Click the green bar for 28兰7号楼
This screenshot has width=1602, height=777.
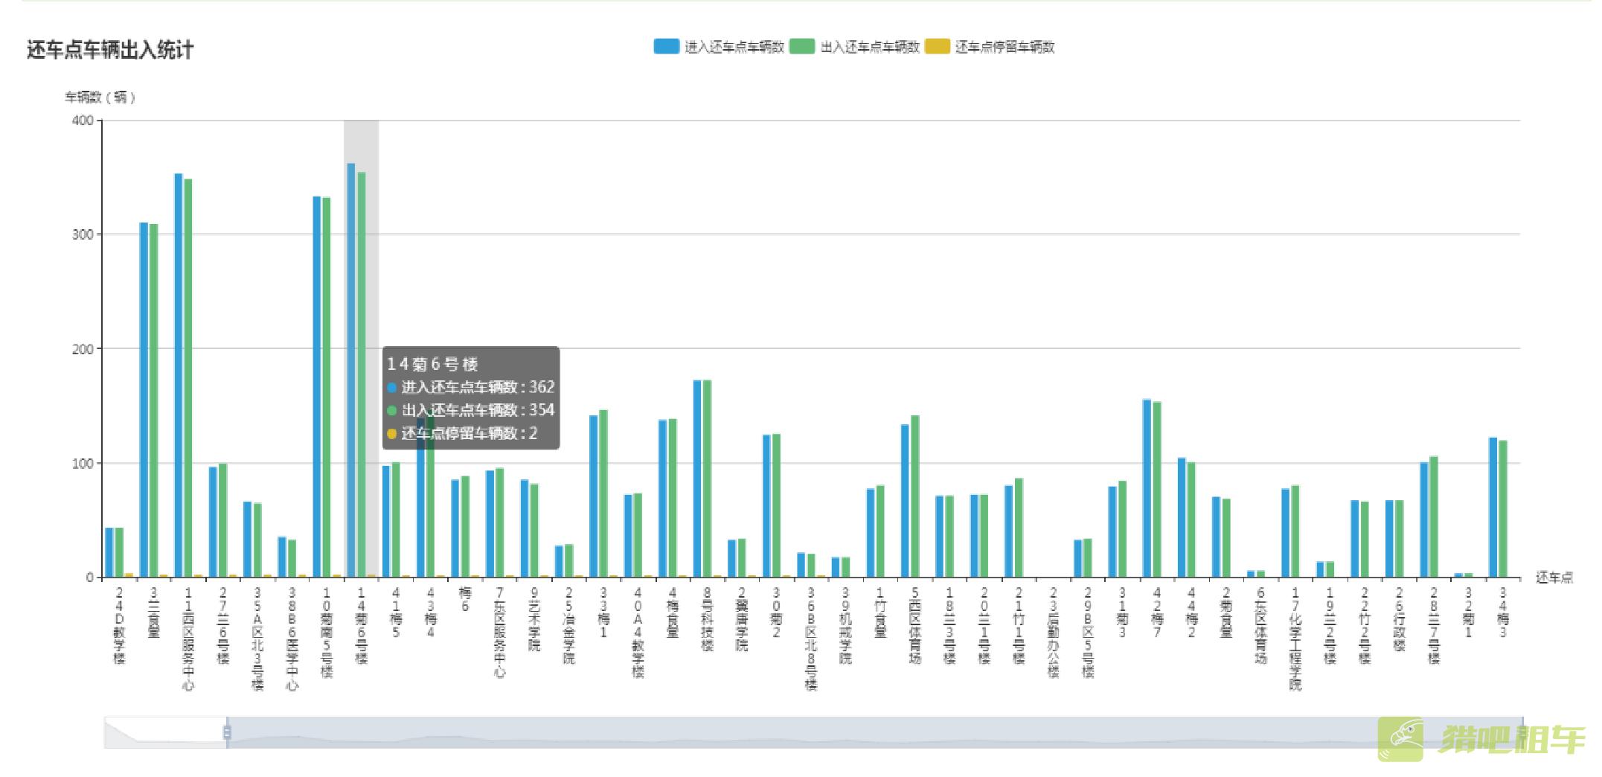pos(1433,517)
